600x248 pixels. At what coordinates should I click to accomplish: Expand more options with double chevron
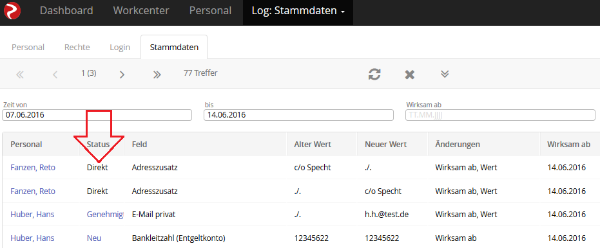pyautogui.click(x=445, y=74)
